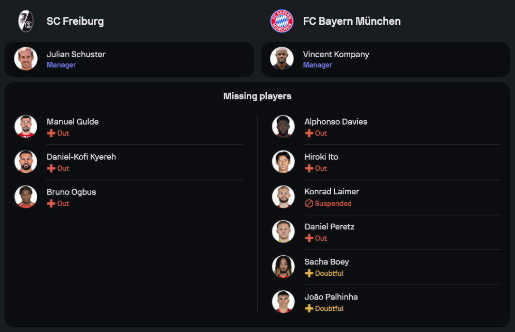The height and width of the screenshot is (332, 515).
Task: Click the Missing players section heading
Action: tap(257, 96)
